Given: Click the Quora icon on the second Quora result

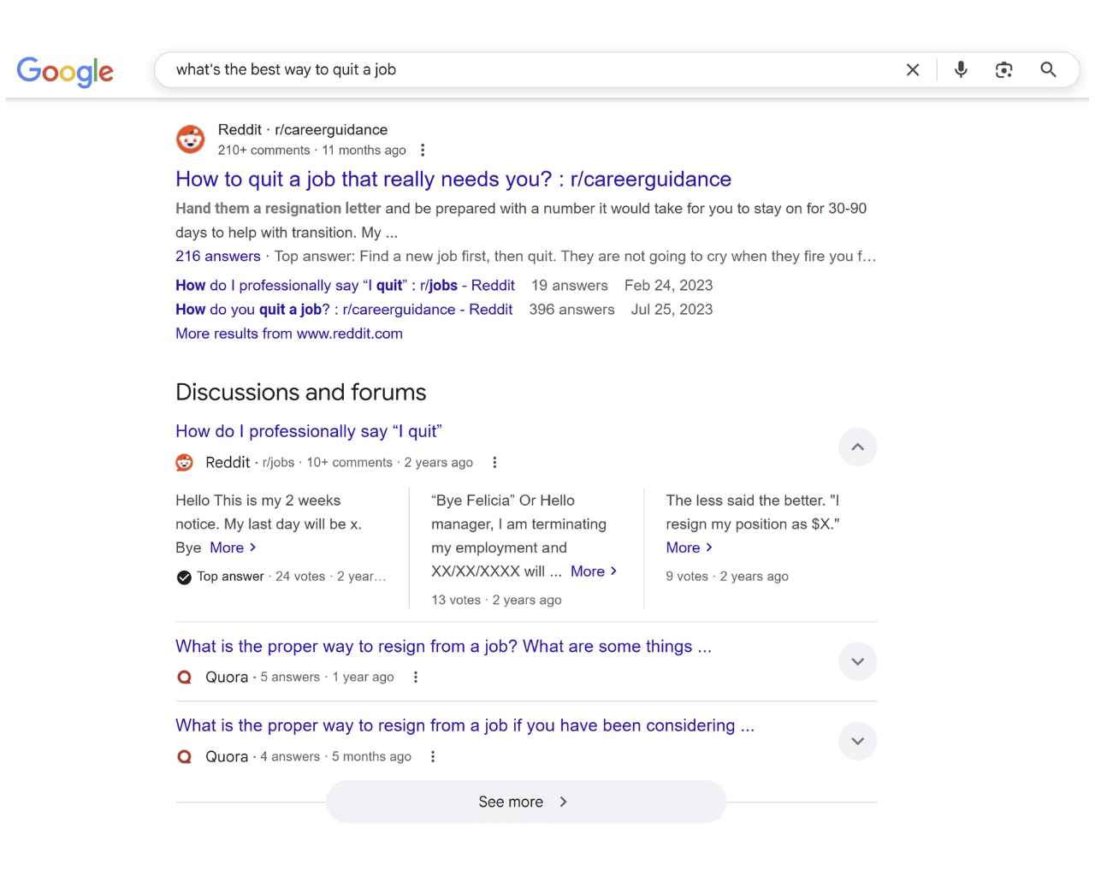Looking at the screenshot, I should pyautogui.click(x=184, y=756).
